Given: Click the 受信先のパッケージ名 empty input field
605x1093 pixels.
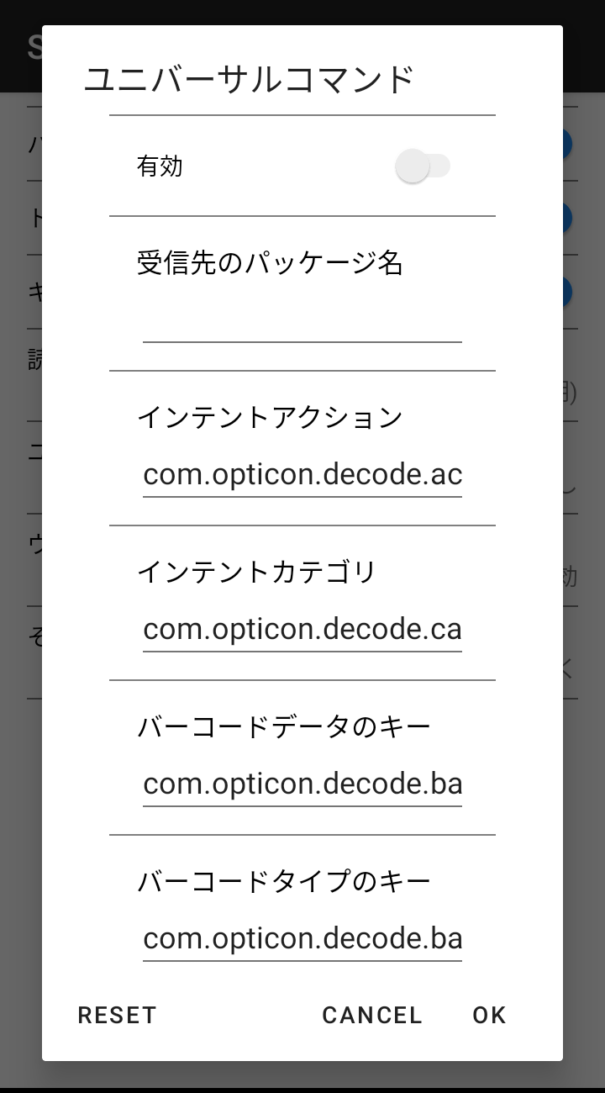Looking at the screenshot, I should click(x=302, y=322).
